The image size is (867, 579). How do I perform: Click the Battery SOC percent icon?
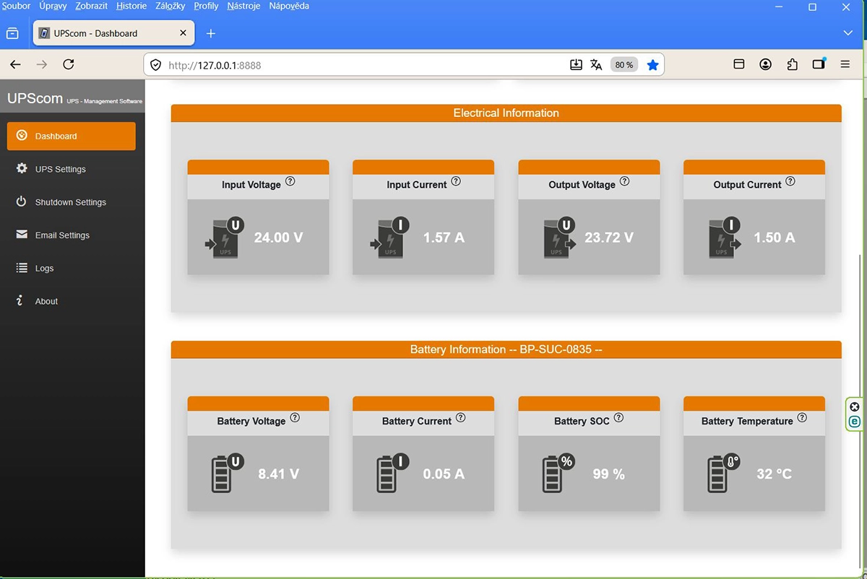pyautogui.click(x=557, y=473)
